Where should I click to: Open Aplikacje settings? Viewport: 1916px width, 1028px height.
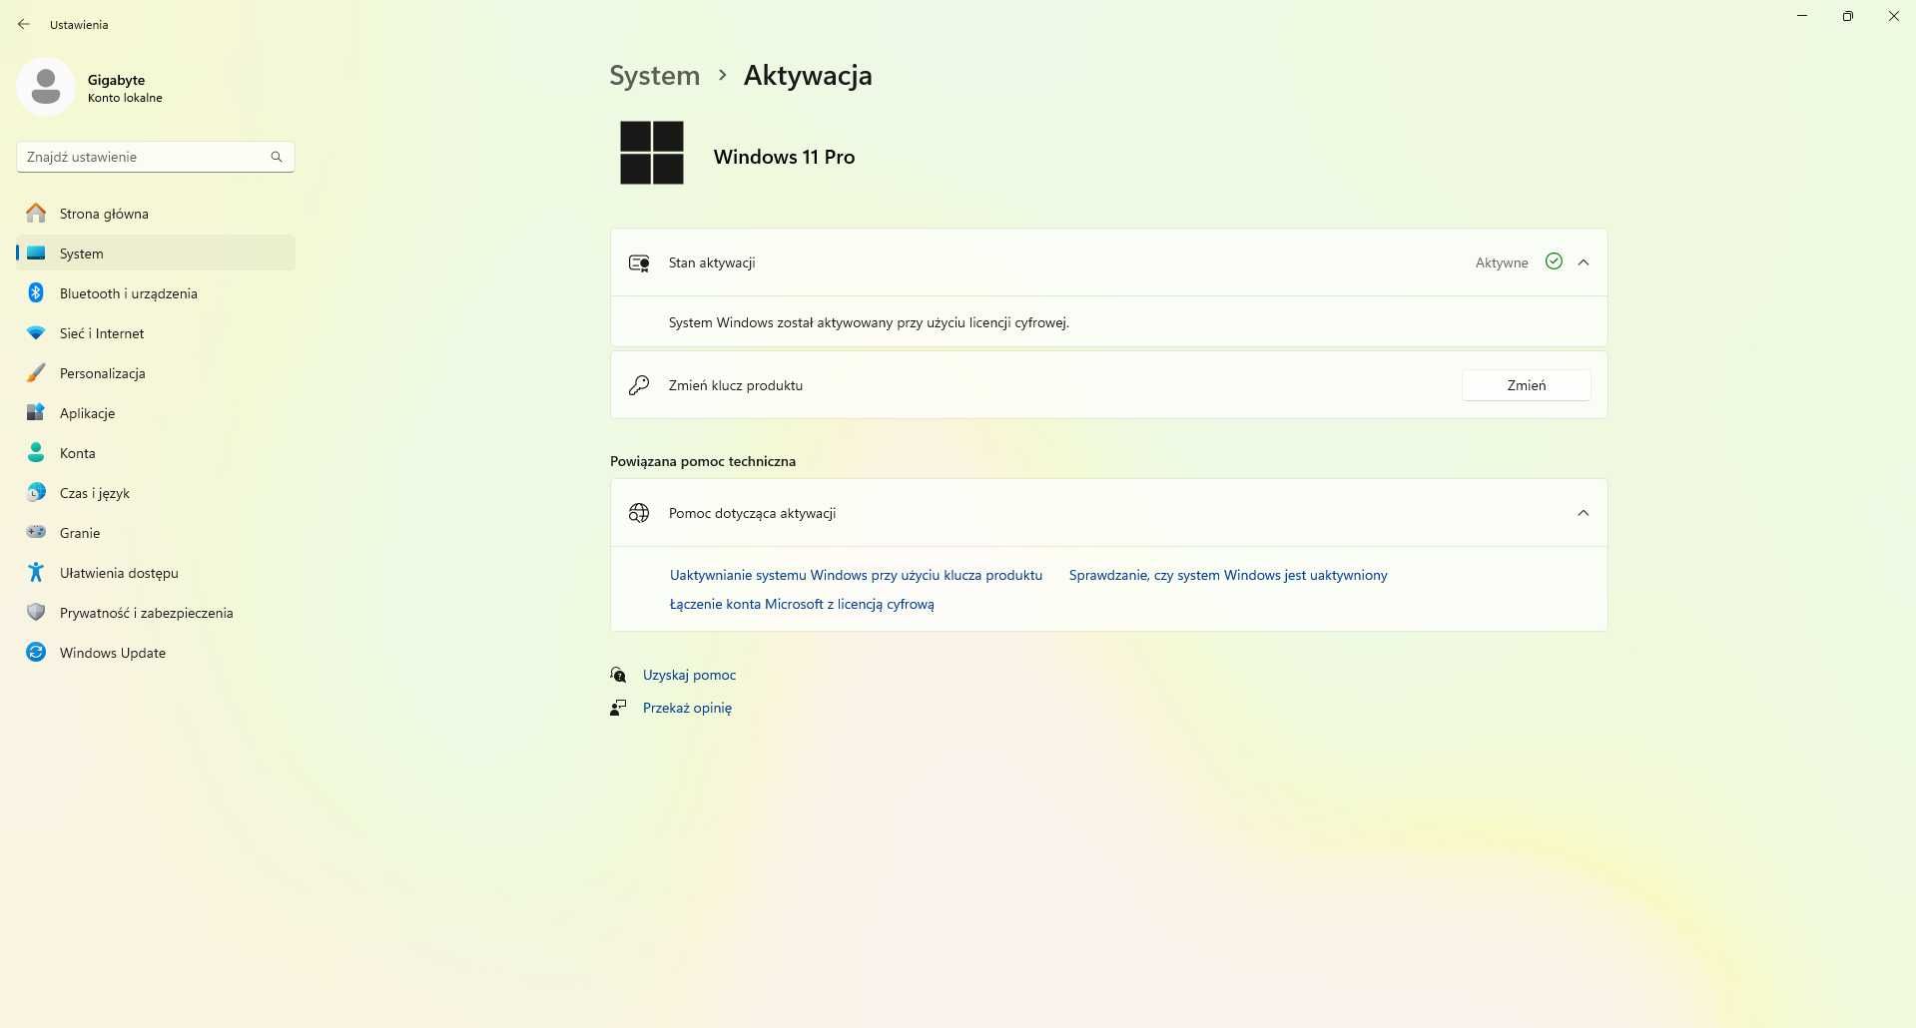coord(156,412)
